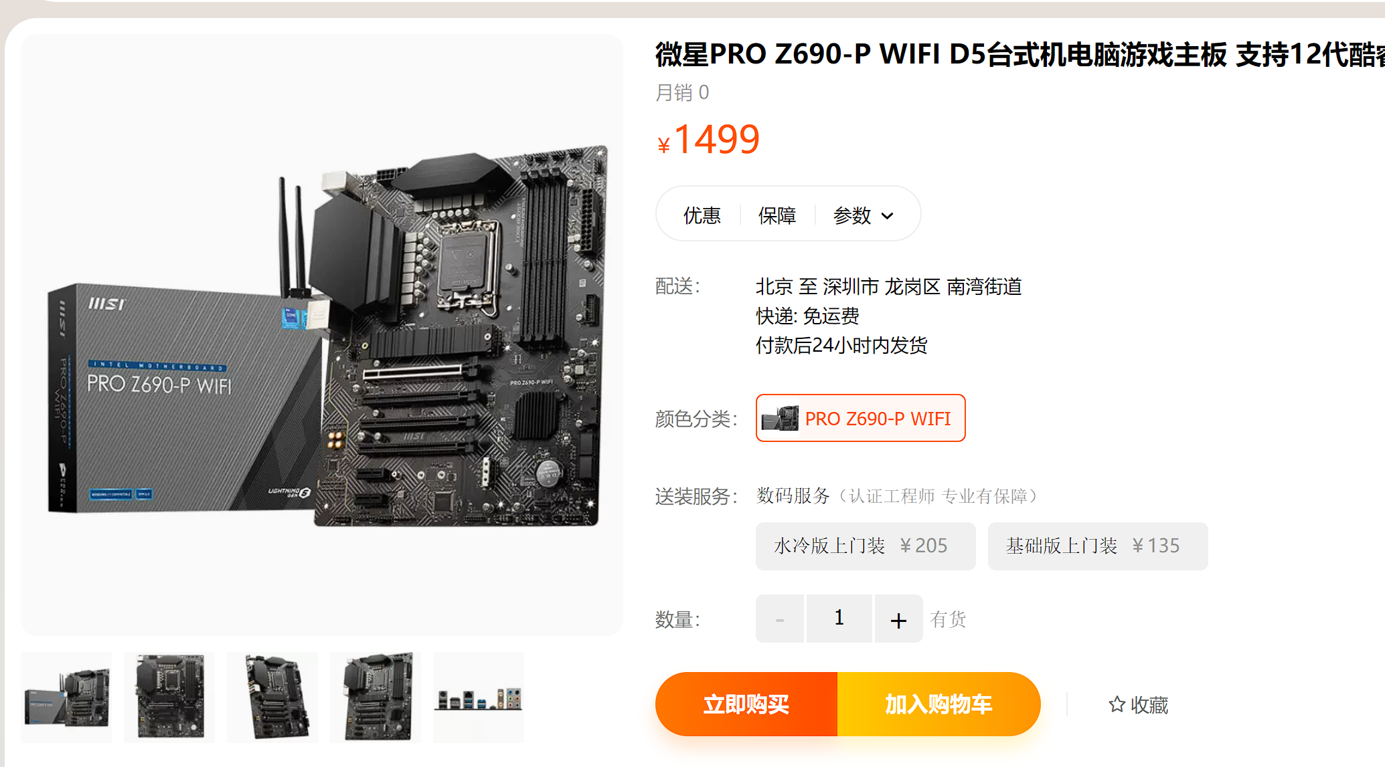Click the quantity input field

(x=839, y=619)
